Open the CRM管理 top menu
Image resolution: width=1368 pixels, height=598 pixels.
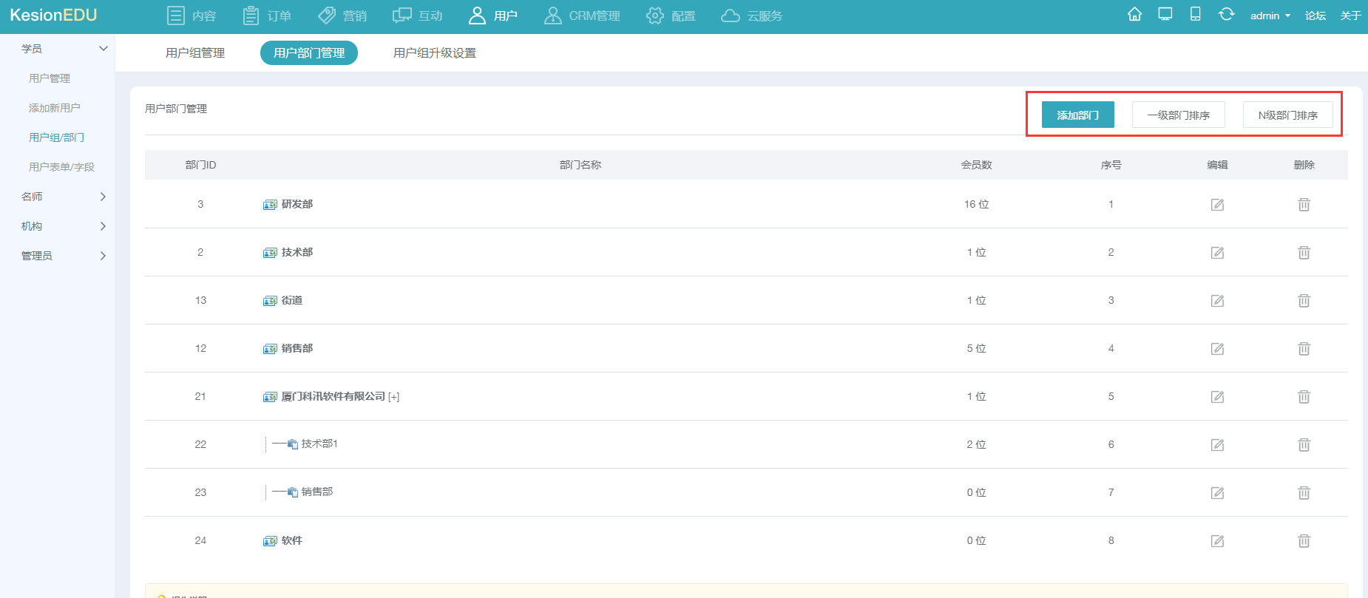click(x=582, y=16)
